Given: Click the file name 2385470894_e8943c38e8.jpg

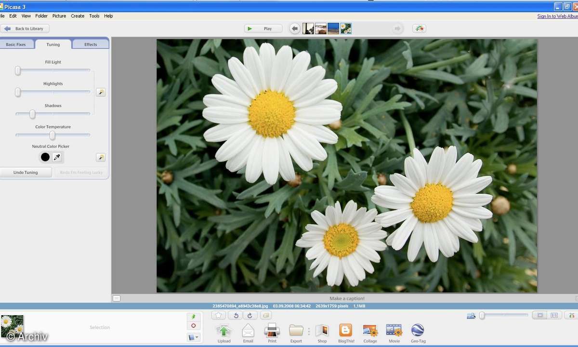Looking at the screenshot, I should [x=239, y=306].
